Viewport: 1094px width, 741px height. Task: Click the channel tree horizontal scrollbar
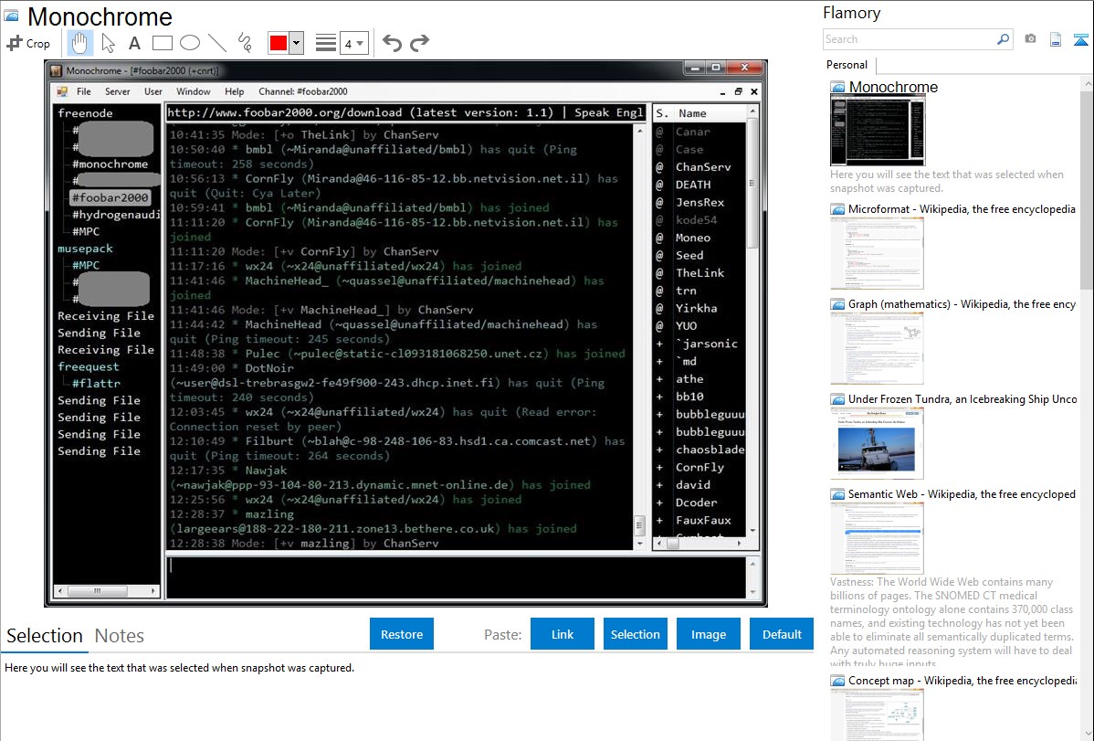107,591
